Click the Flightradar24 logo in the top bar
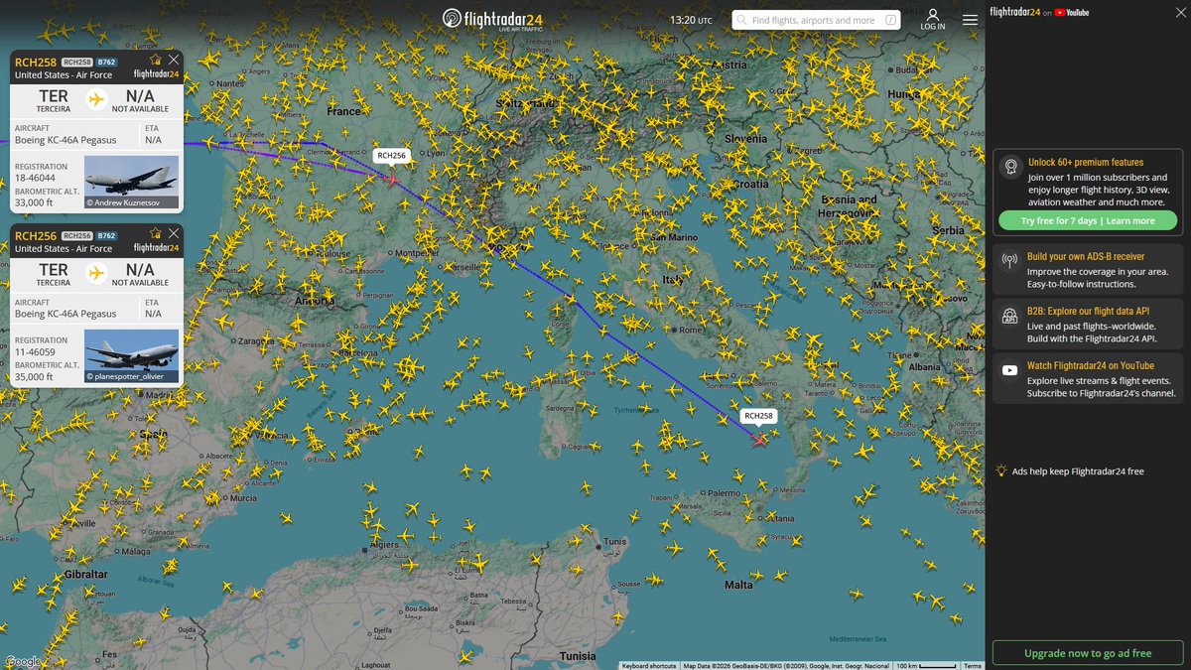1191x670 pixels. tap(492, 20)
